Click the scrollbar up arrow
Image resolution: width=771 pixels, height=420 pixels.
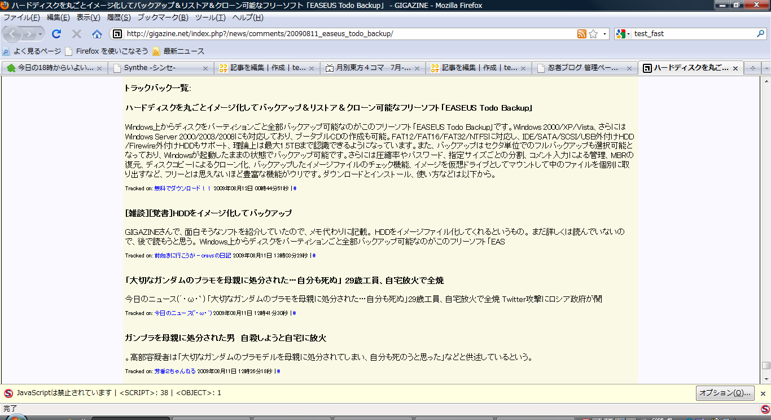click(766, 81)
